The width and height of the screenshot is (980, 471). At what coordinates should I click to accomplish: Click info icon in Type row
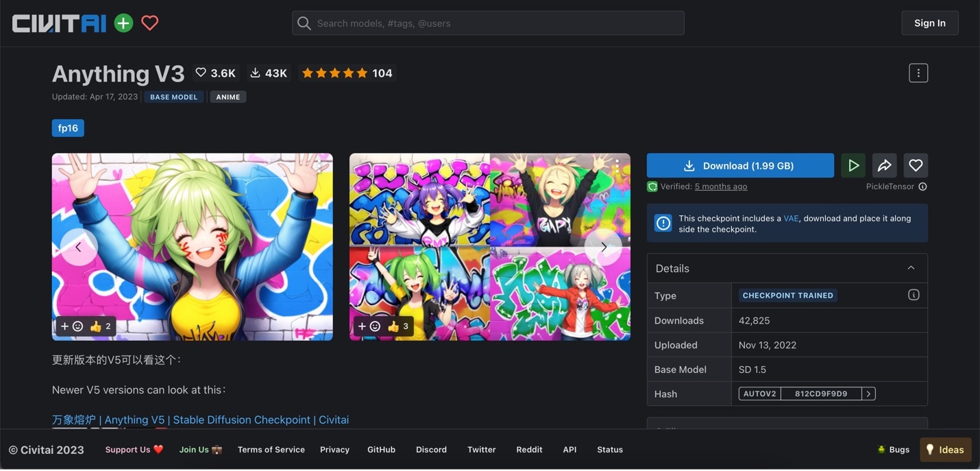click(914, 295)
